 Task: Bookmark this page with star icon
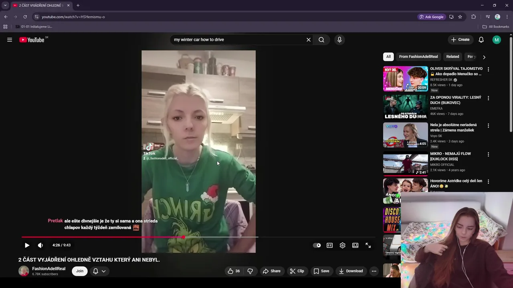coord(460,17)
